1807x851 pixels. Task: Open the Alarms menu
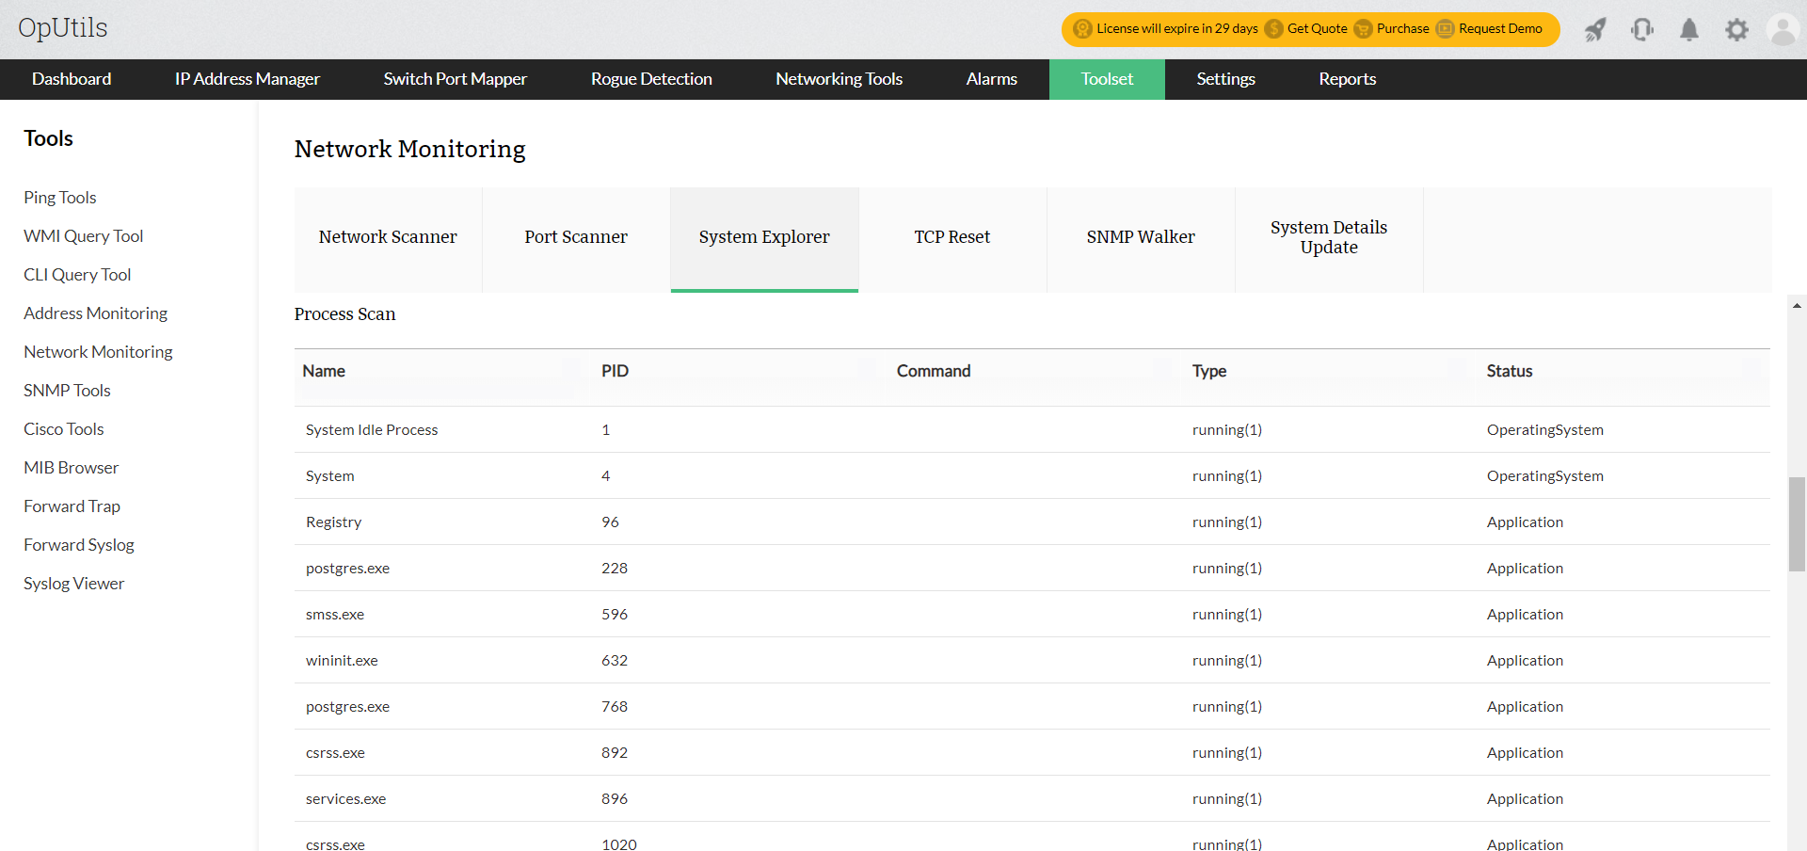coord(992,79)
